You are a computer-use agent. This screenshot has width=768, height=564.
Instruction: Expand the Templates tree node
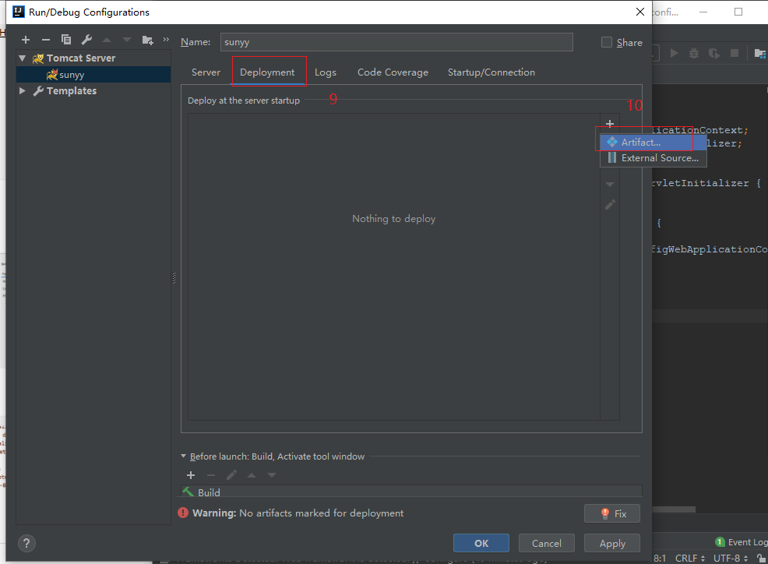23,91
